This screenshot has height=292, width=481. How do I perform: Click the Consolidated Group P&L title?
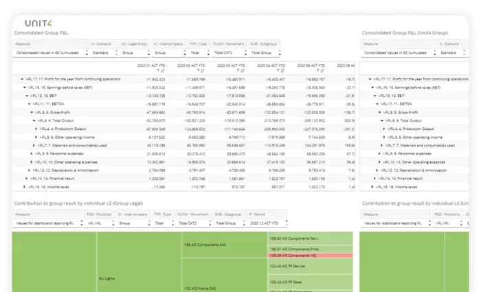click(x=41, y=33)
